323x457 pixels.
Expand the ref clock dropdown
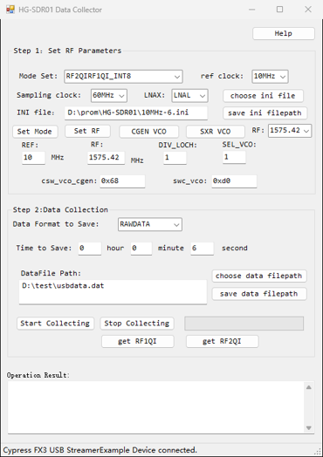pyautogui.click(x=270, y=77)
